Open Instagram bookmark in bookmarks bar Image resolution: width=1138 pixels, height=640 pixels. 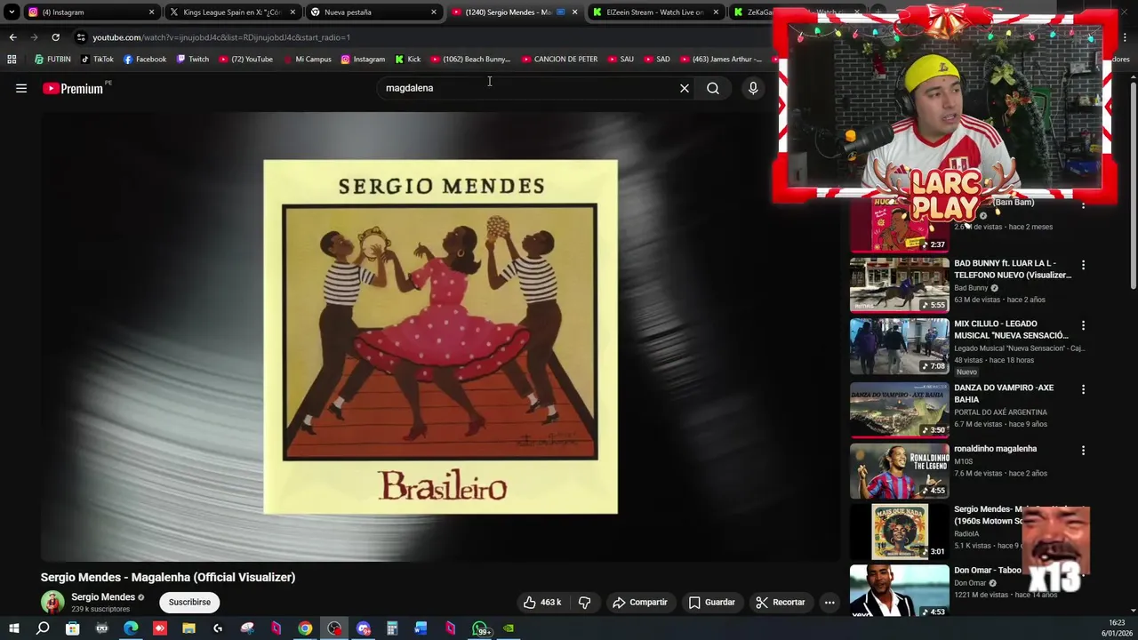point(363,60)
